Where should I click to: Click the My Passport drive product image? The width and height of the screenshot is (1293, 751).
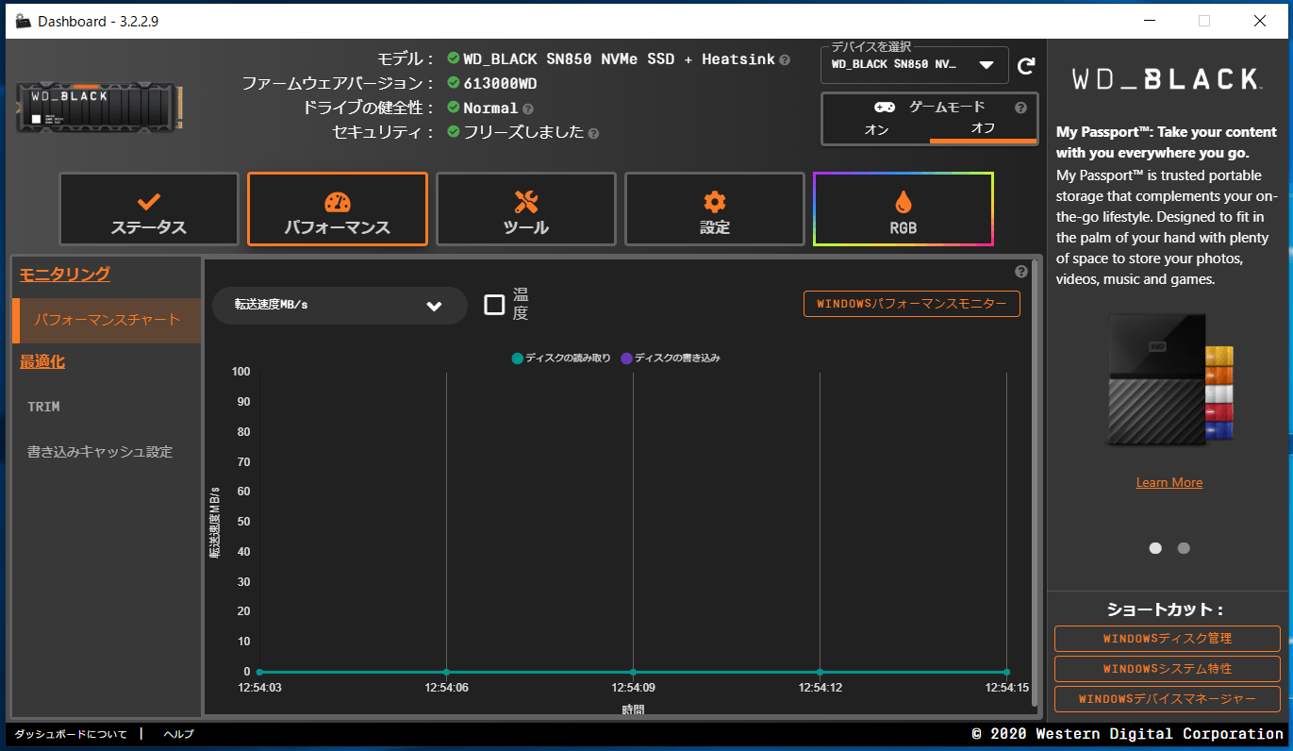[x=1169, y=380]
